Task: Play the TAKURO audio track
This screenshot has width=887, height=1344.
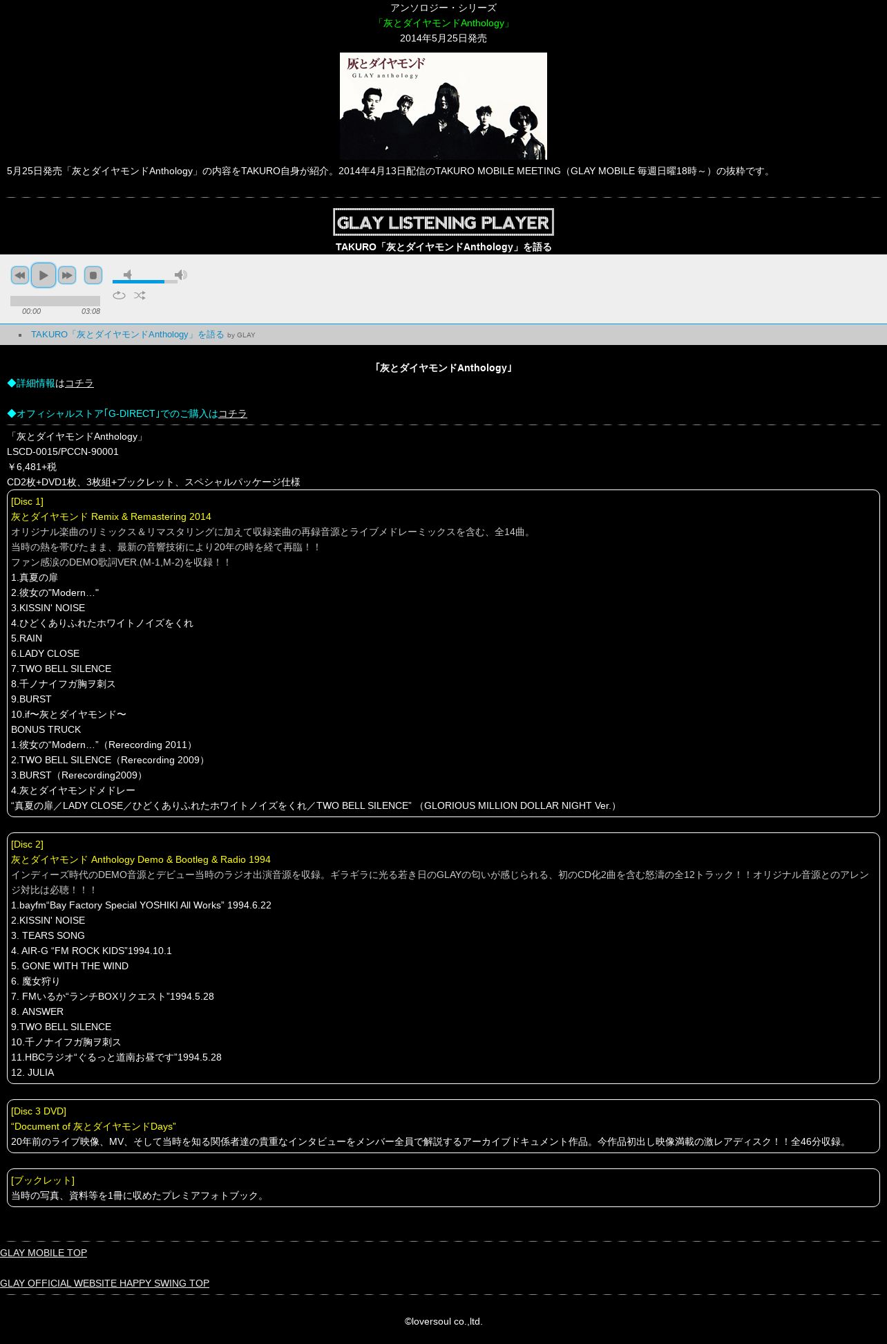Action: point(44,275)
